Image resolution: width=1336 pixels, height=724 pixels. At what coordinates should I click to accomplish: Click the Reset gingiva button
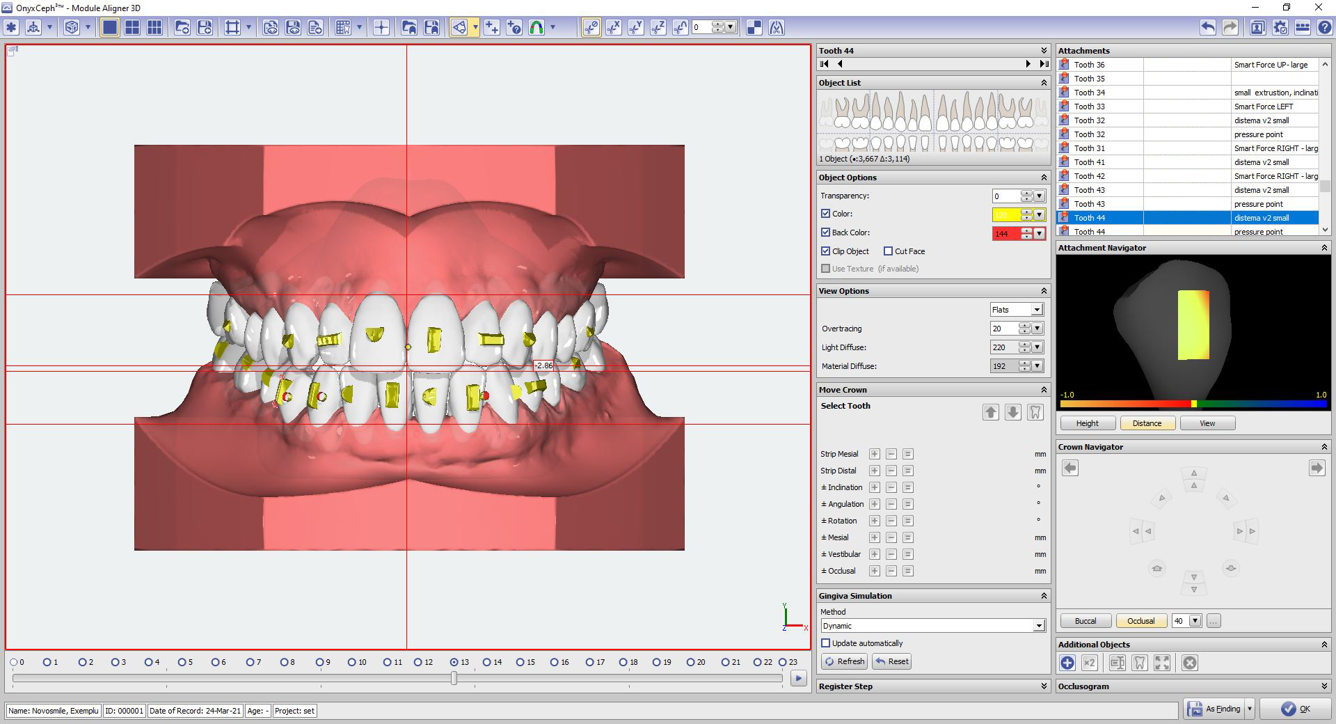click(891, 661)
